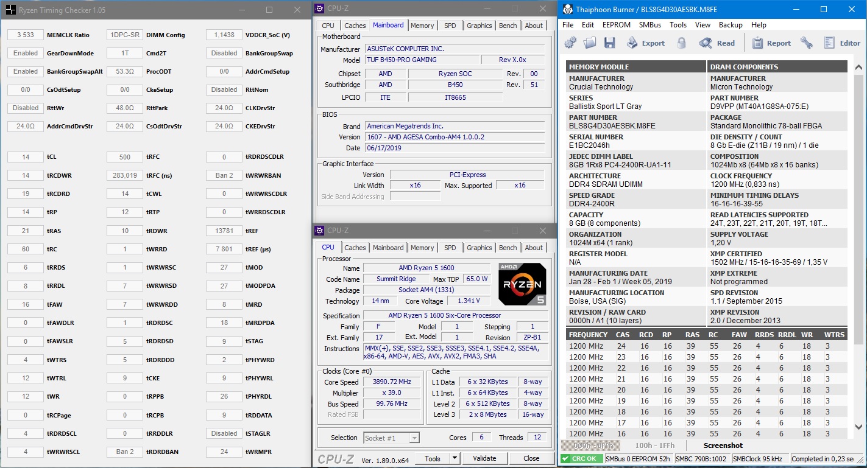Open the Editor in Thaiphoon Burner
This screenshot has height=468, width=867.
pos(842,43)
